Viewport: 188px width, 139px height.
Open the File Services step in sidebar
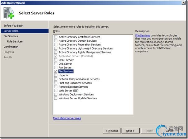(x=11, y=36)
